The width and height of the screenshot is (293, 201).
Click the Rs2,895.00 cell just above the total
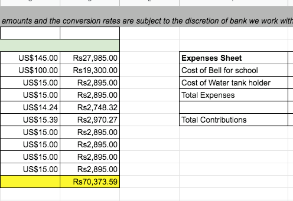click(x=90, y=169)
